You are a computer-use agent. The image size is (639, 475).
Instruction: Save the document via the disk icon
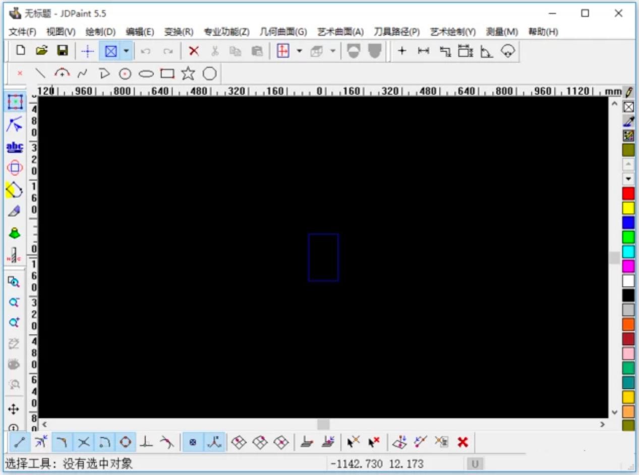point(62,50)
